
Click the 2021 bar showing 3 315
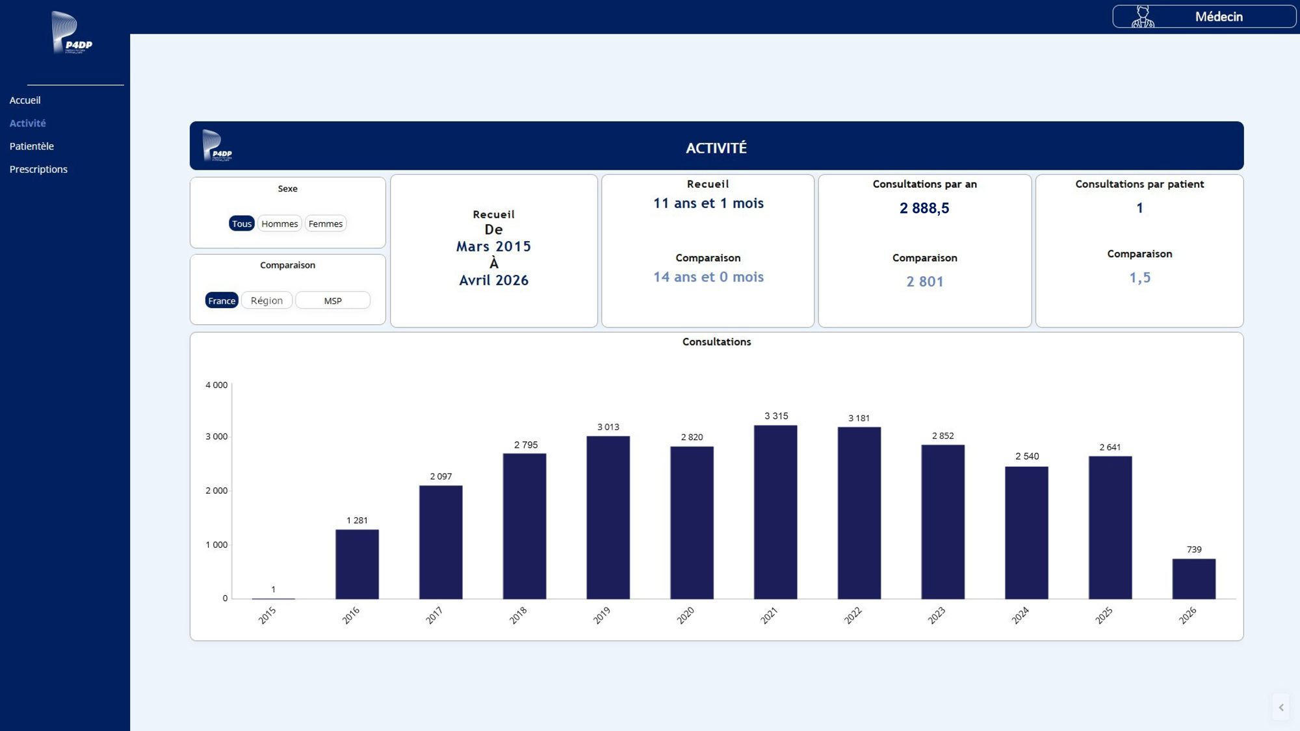pos(775,512)
